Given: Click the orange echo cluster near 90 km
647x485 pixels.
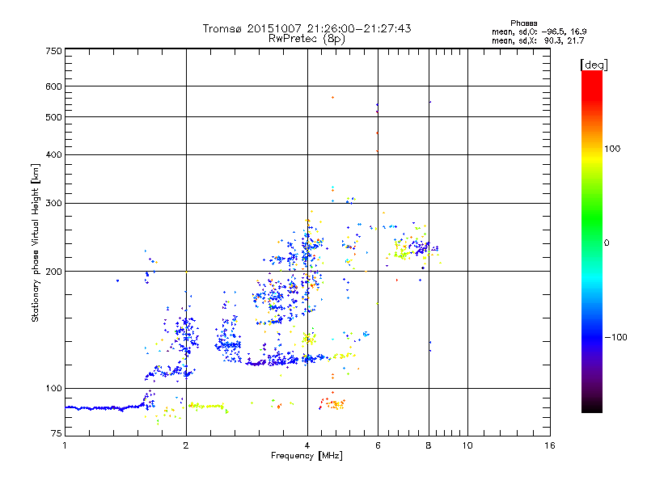Looking at the screenshot, I should pyautogui.click(x=334, y=403).
